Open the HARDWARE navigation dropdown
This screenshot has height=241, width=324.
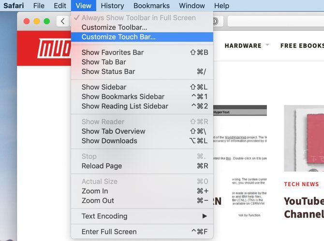pyautogui.click(x=247, y=45)
